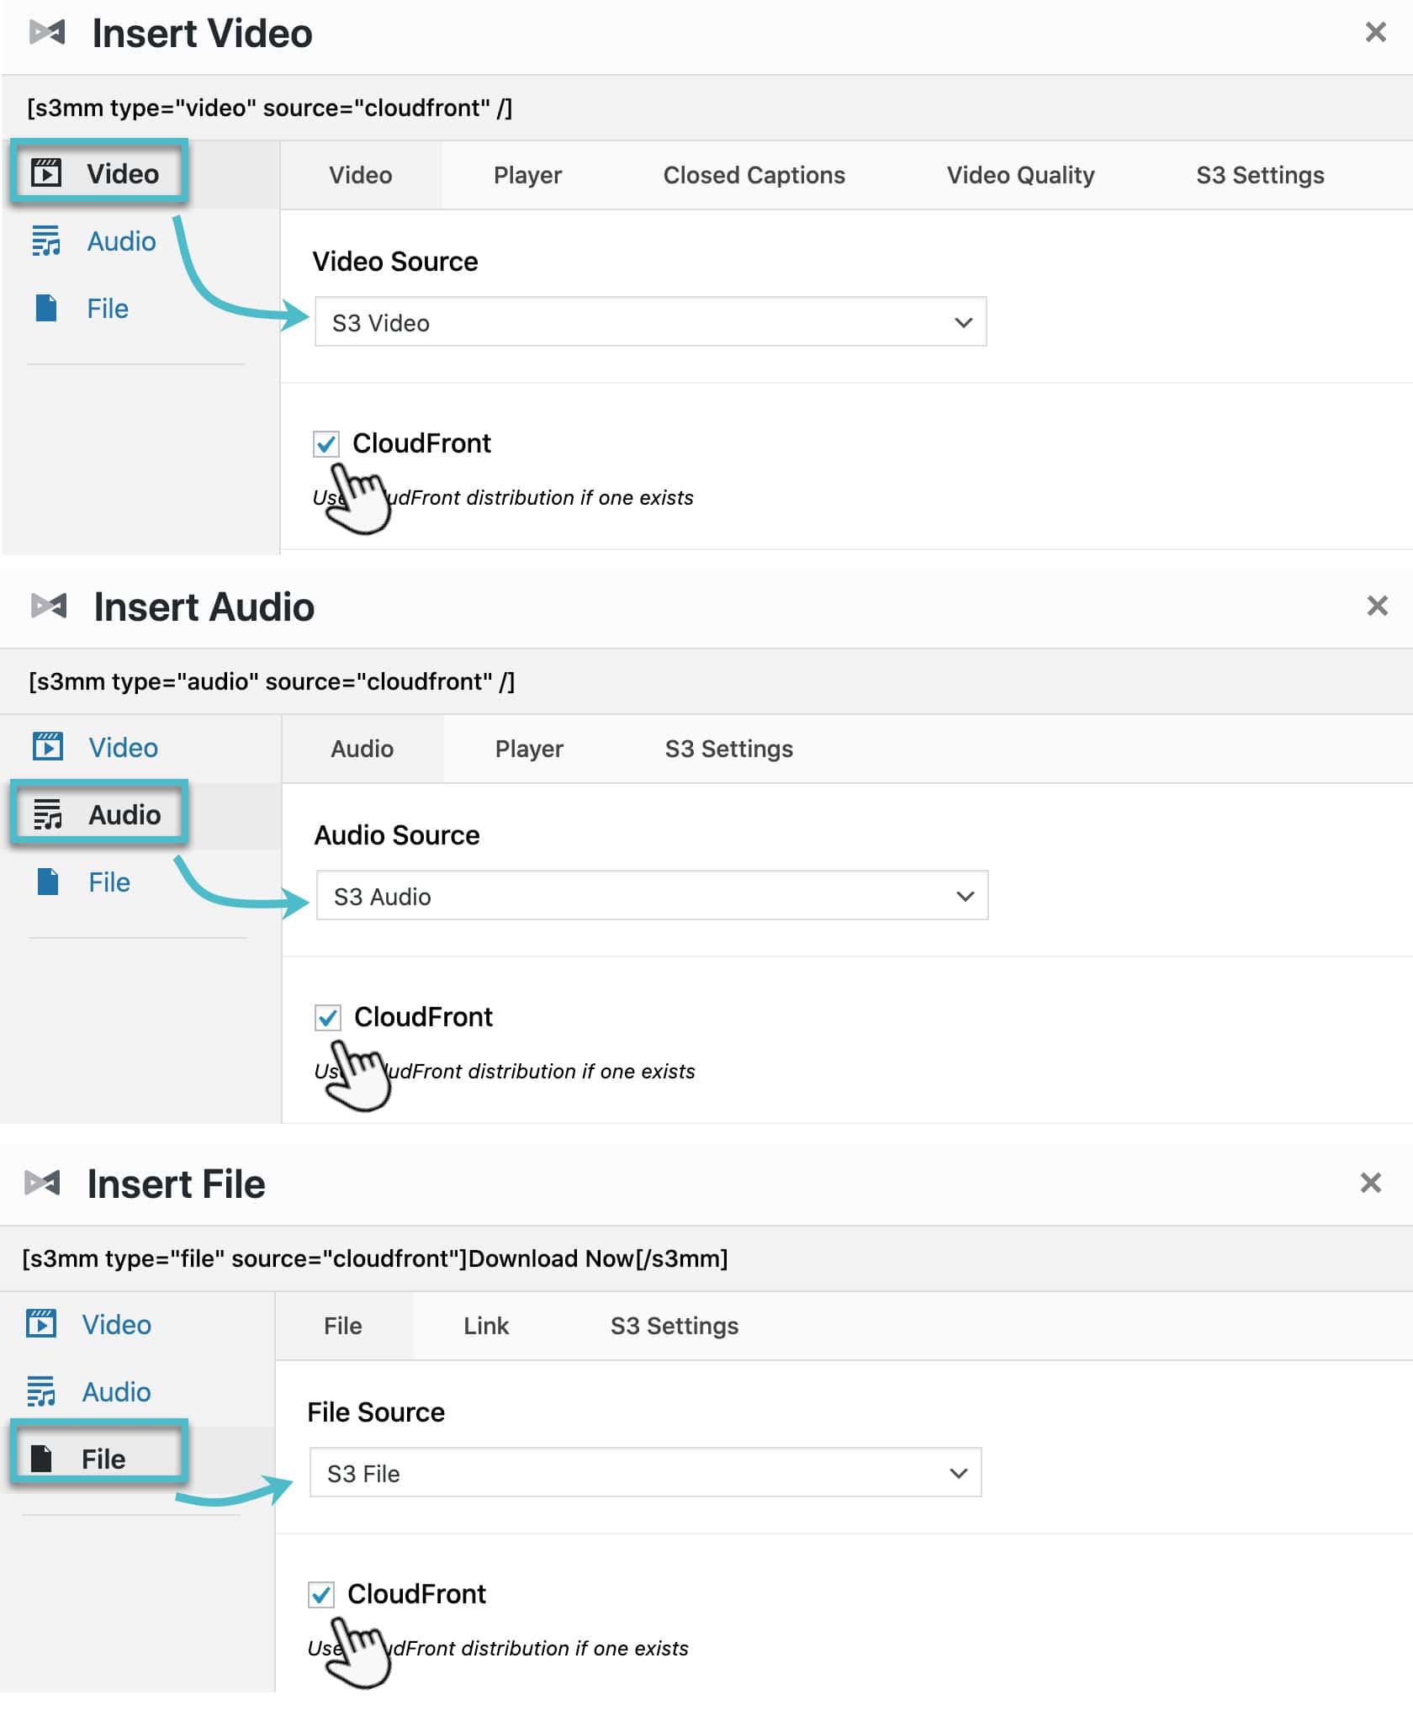Open the Link tab in Insert File
Screen dimensions: 1413x1711
pyautogui.click(x=486, y=1326)
